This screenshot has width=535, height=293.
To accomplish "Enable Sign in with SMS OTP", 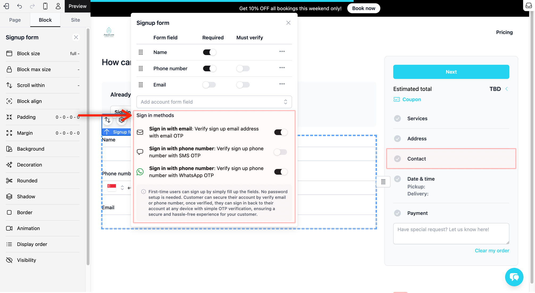I will [x=281, y=152].
